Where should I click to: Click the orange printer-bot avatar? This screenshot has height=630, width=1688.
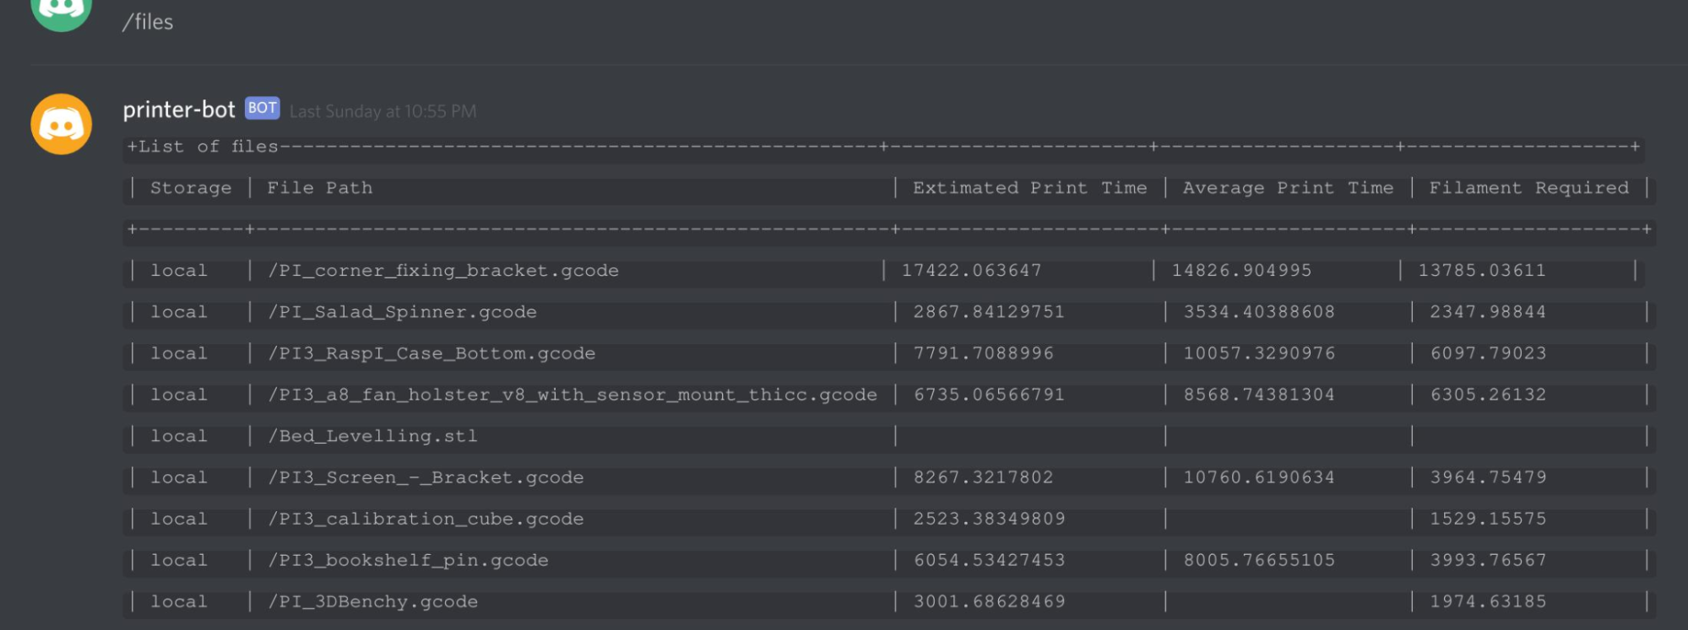(61, 124)
